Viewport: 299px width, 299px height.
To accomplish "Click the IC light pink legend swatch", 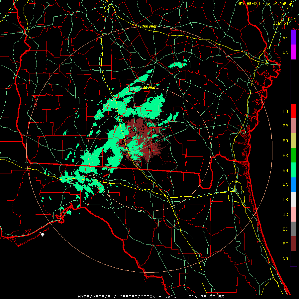I will point(293,214).
